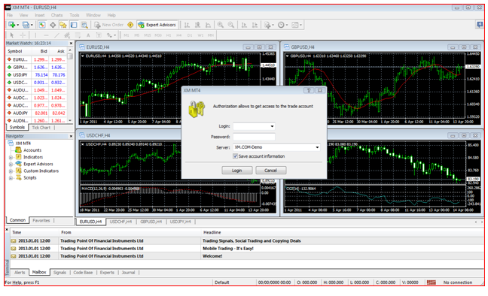Toggle the Data Window crosshair icon
Image resolution: width=488 pixels, height=296 pixels.
(x=53, y=25)
